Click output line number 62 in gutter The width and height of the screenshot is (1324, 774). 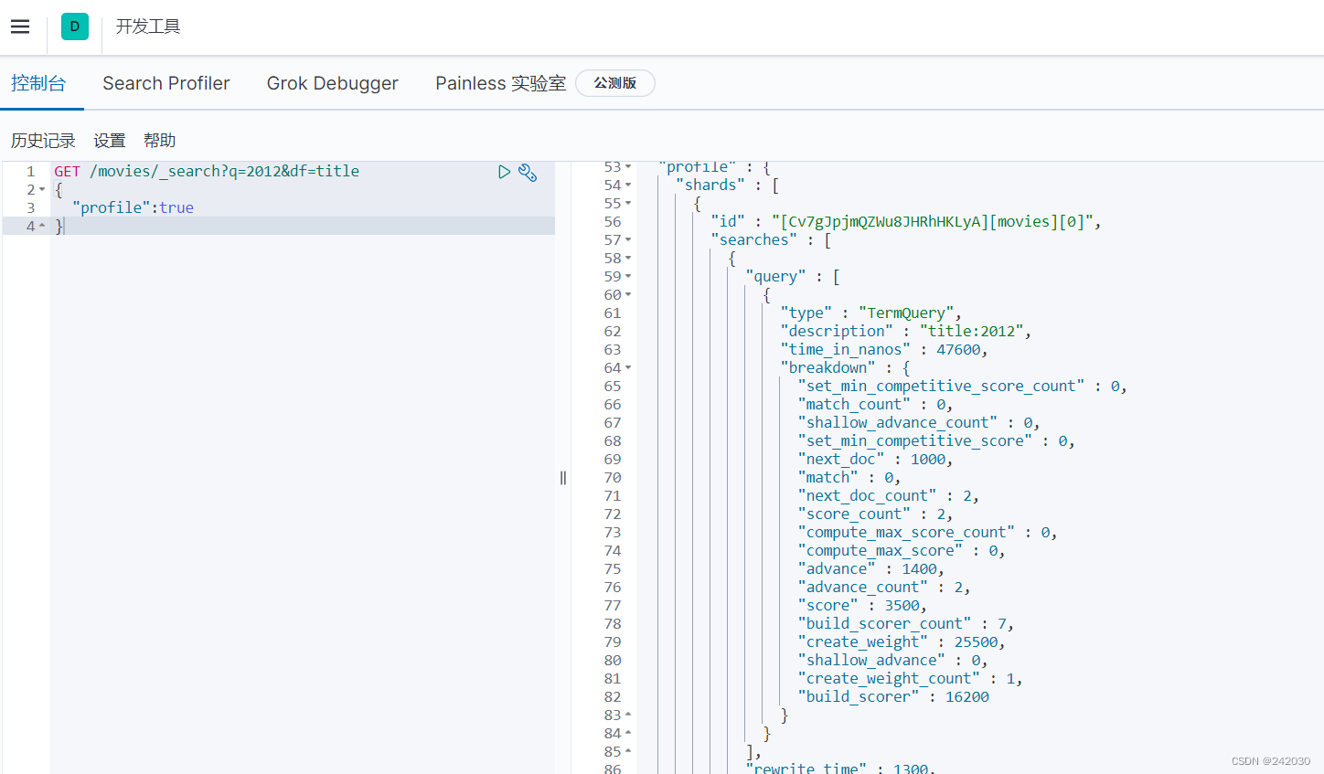[x=613, y=332]
